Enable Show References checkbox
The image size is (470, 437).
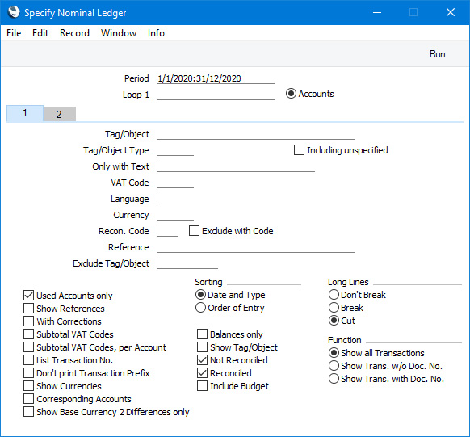pos(28,309)
